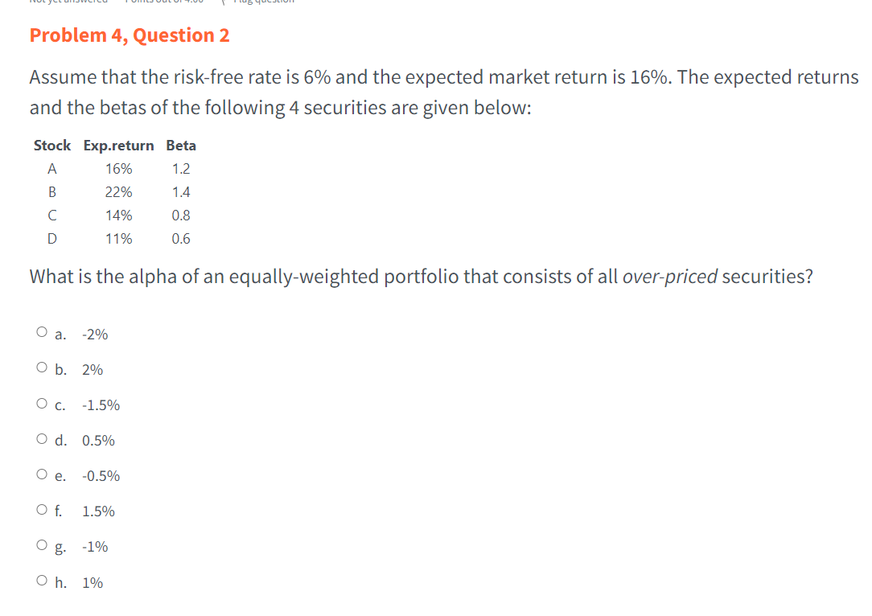Click the Exp.return column header in the table
872x616 pixels.
point(118,145)
